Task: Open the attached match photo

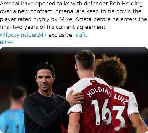Action: pyautogui.click(x=74, y=90)
